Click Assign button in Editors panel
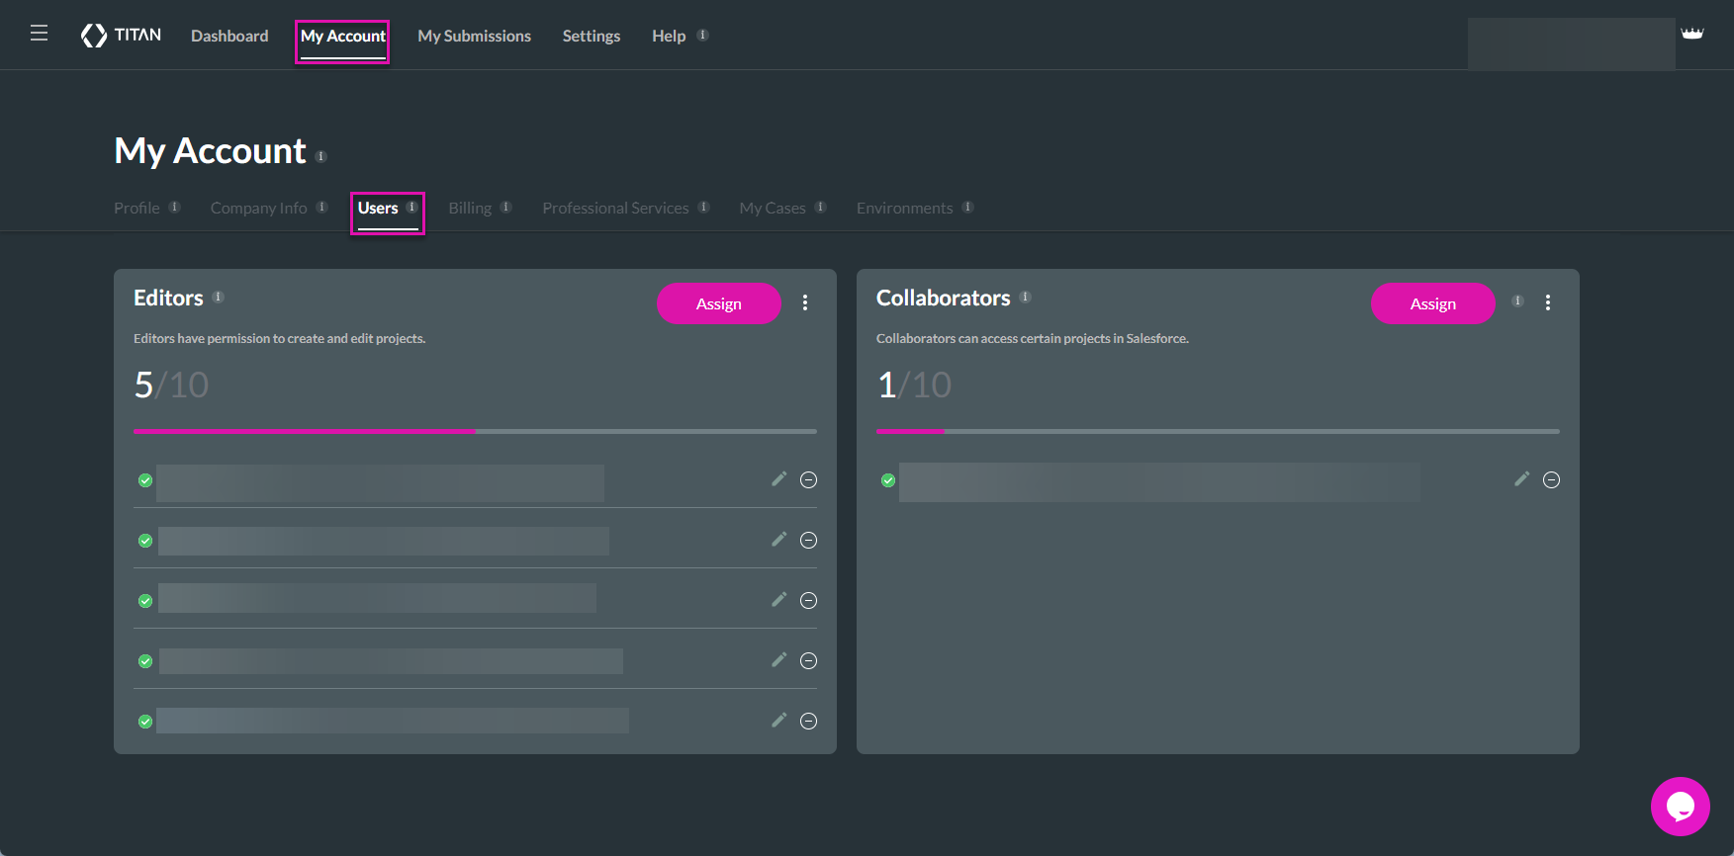The height and width of the screenshot is (856, 1734). click(x=718, y=303)
